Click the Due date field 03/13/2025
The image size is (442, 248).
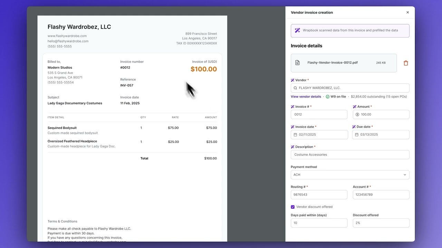point(381,135)
